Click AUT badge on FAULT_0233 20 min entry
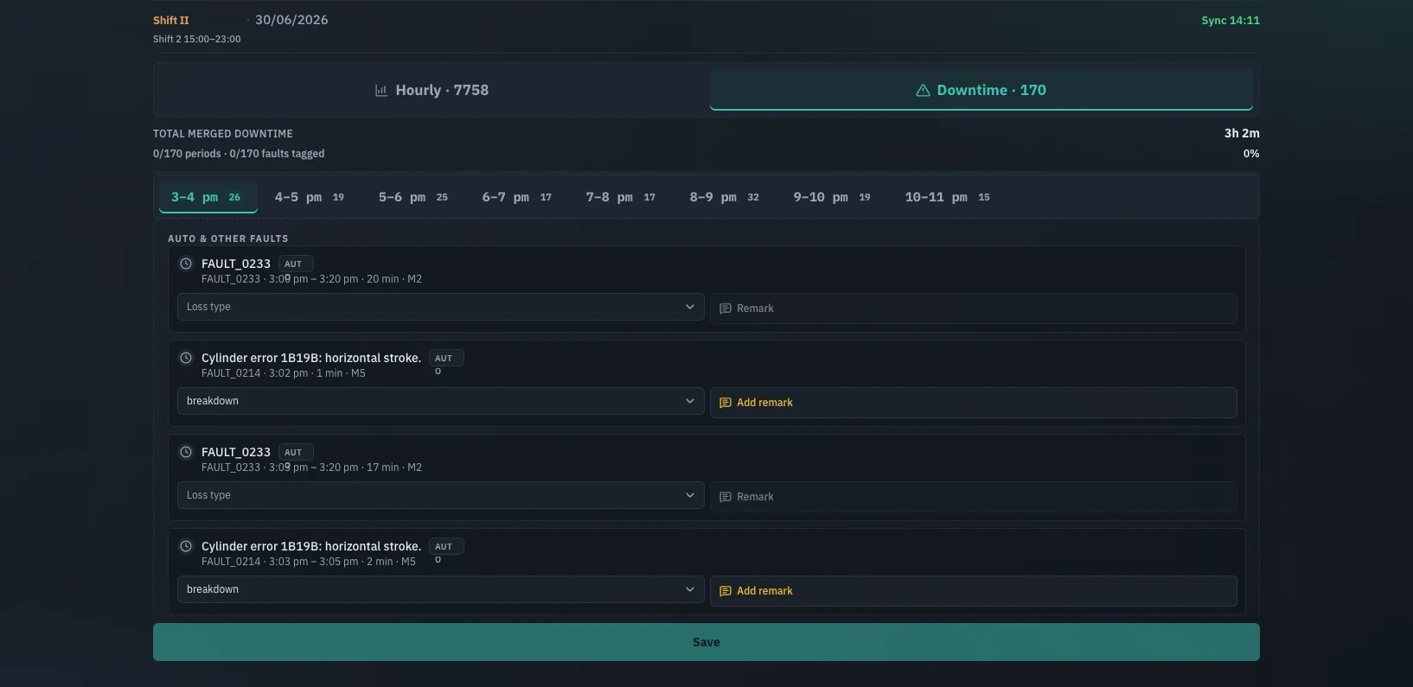This screenshot has width=1413, height=687. click(296, 264)
